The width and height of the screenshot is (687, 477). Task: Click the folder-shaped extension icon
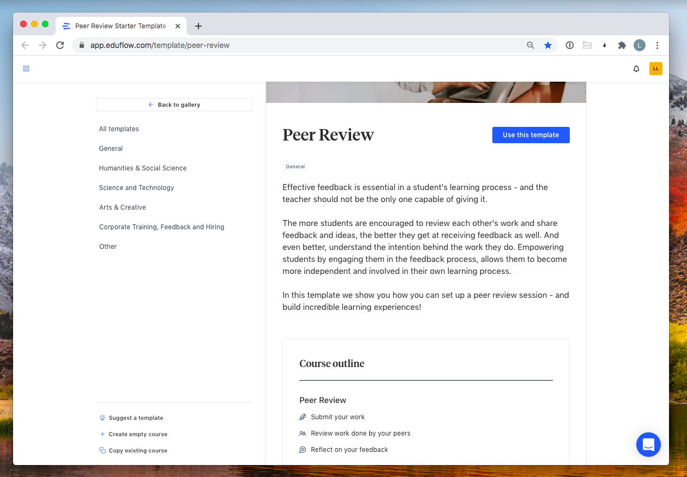click(587, 45)
